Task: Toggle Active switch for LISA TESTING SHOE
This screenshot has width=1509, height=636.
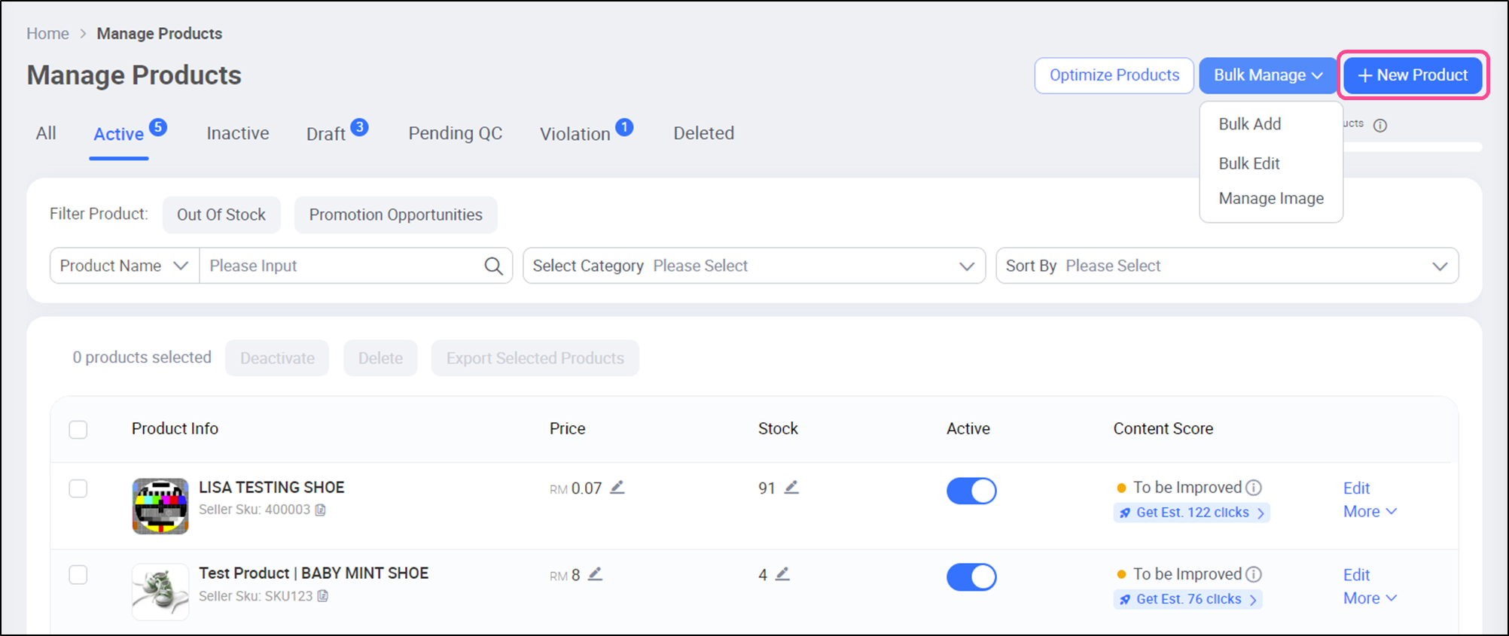Action: pos(971,491)
